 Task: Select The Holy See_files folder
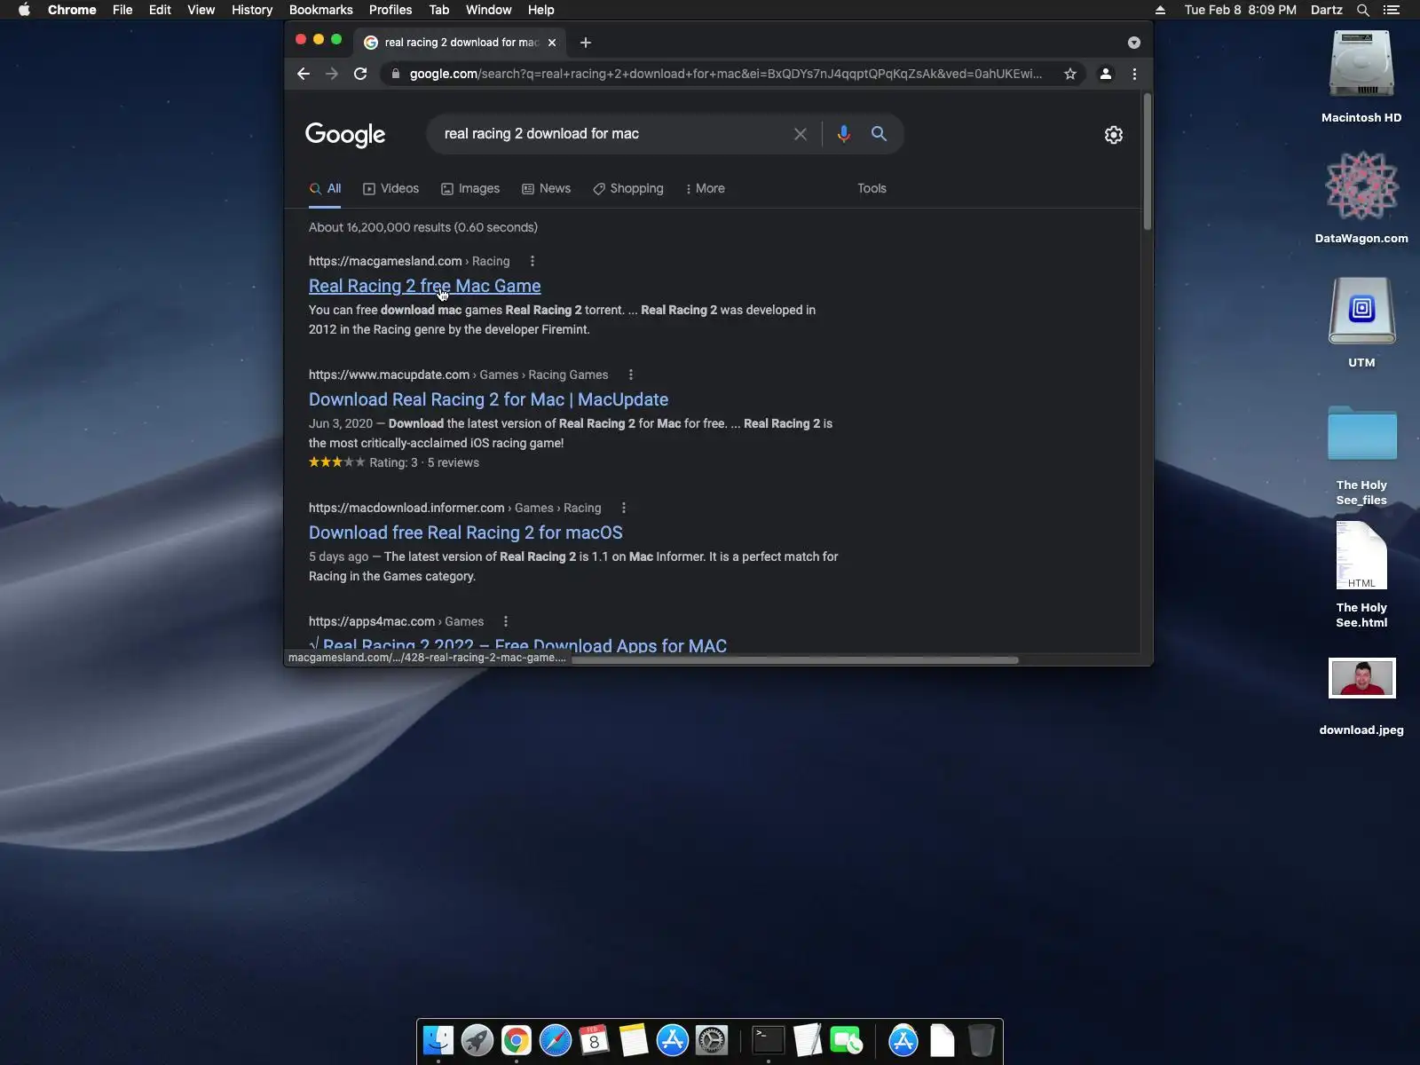pos(1361,433)
